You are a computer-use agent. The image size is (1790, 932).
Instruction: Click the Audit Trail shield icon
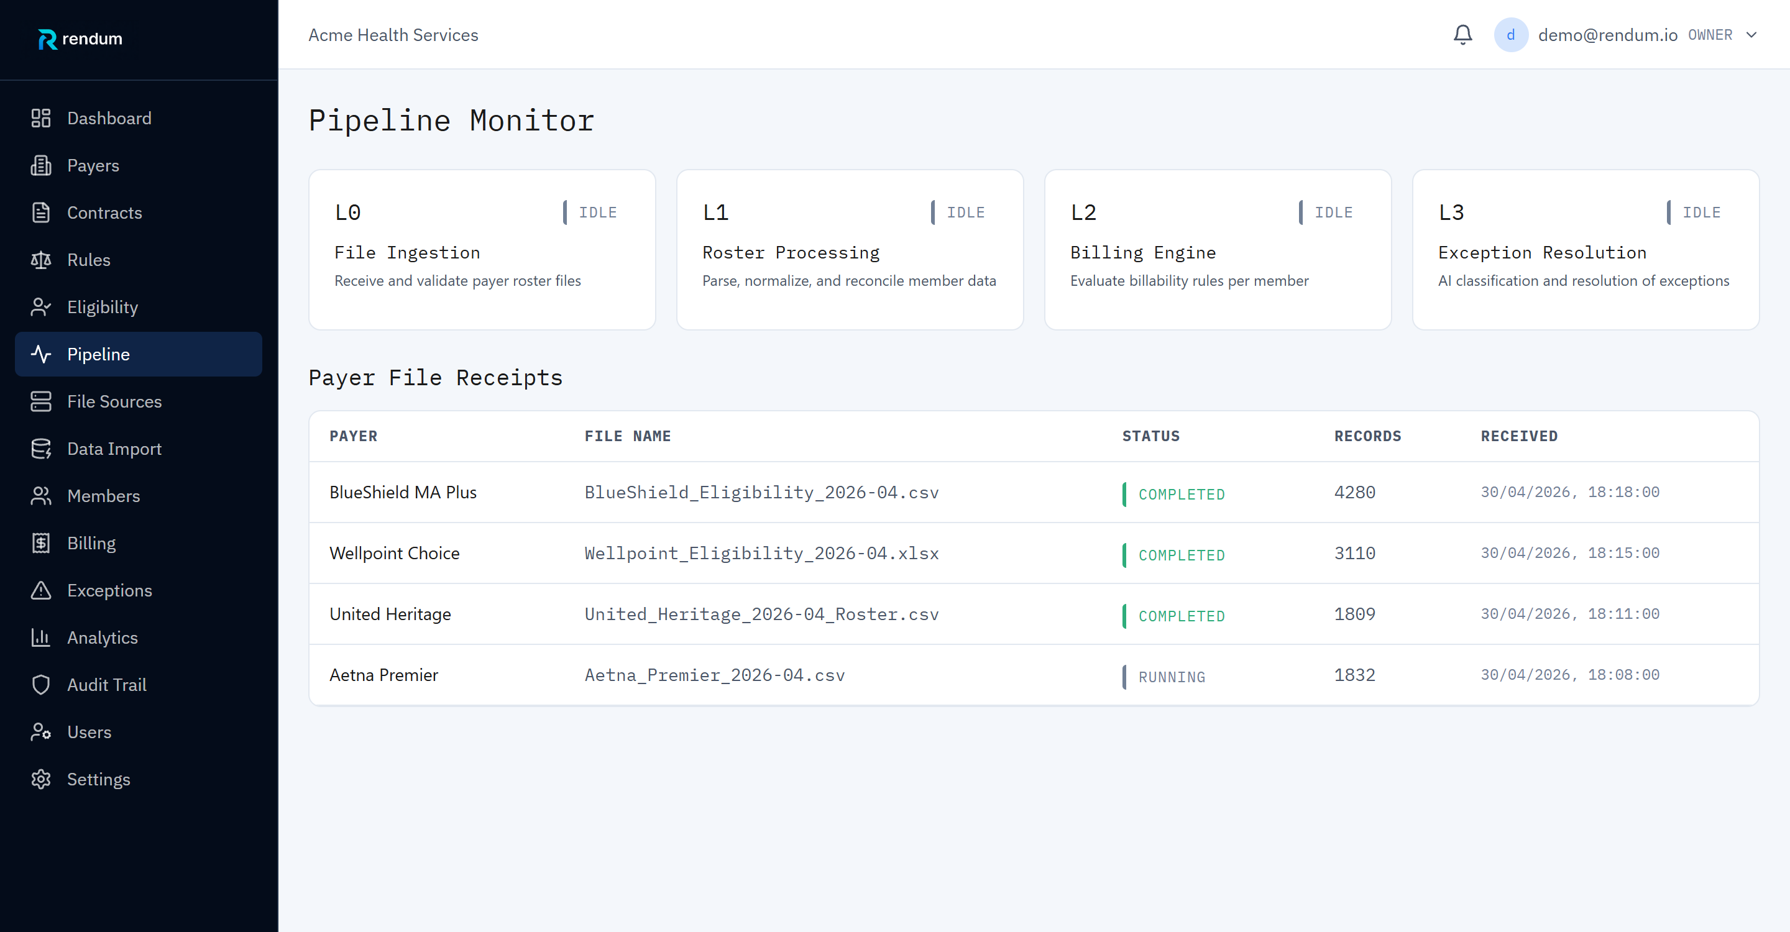(41, 685)
